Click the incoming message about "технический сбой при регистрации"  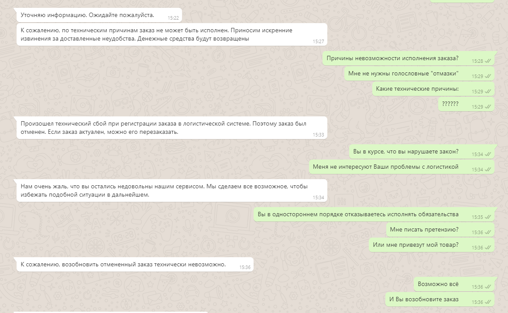(172, 128)
